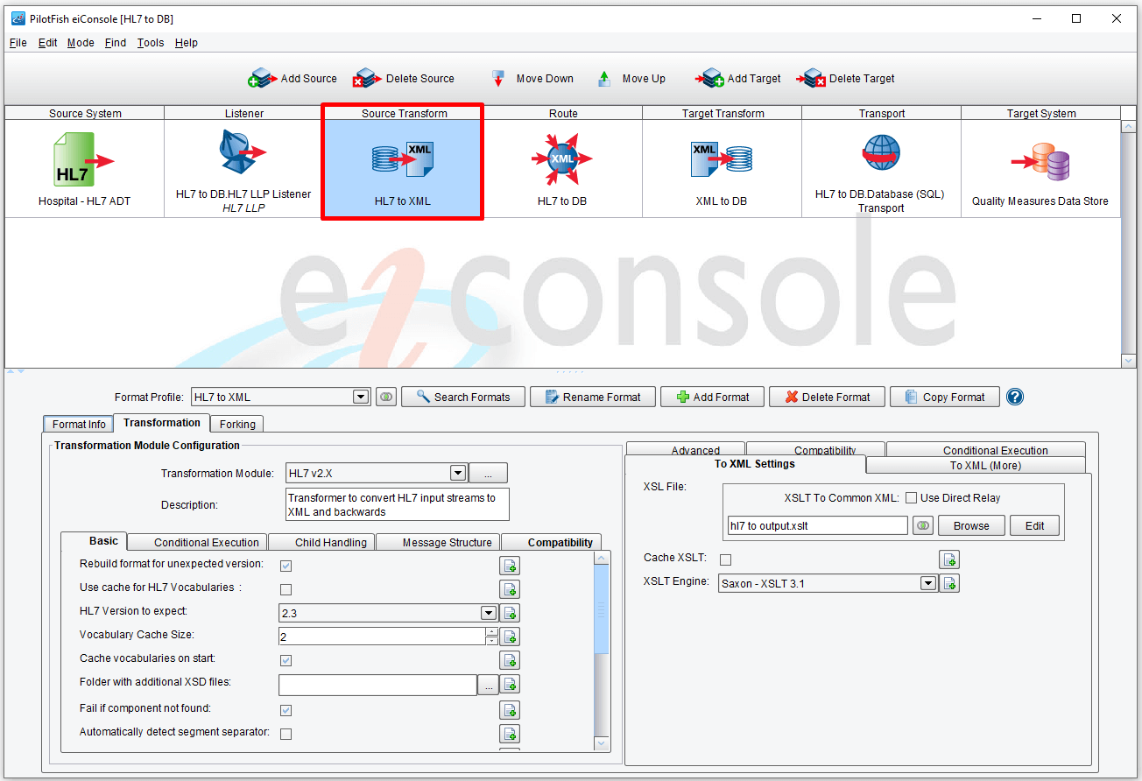Click the route grid vertical scrollbar down arrow
This screenshot has width=1142, height=781.
pos(1129,360)
